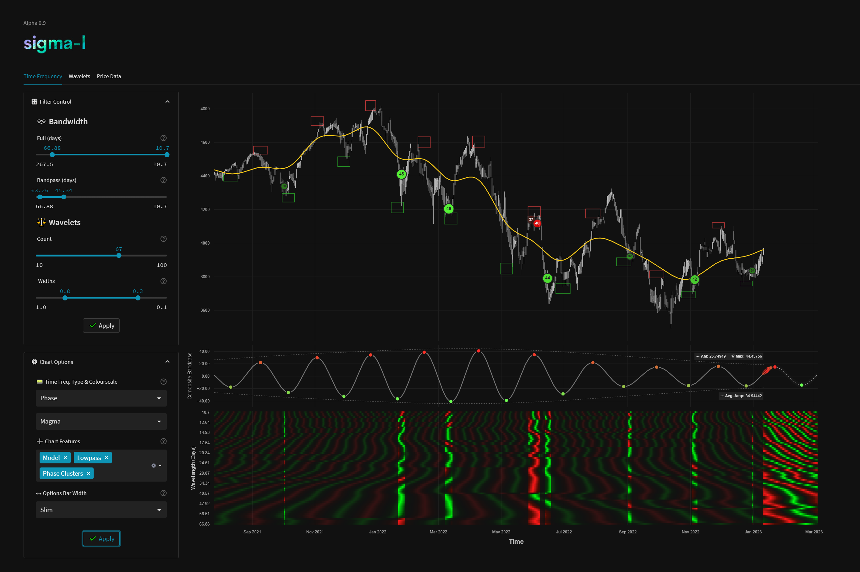Click the Slim options bar width selector
Screen dimensions: 860x572
point(101,510)
